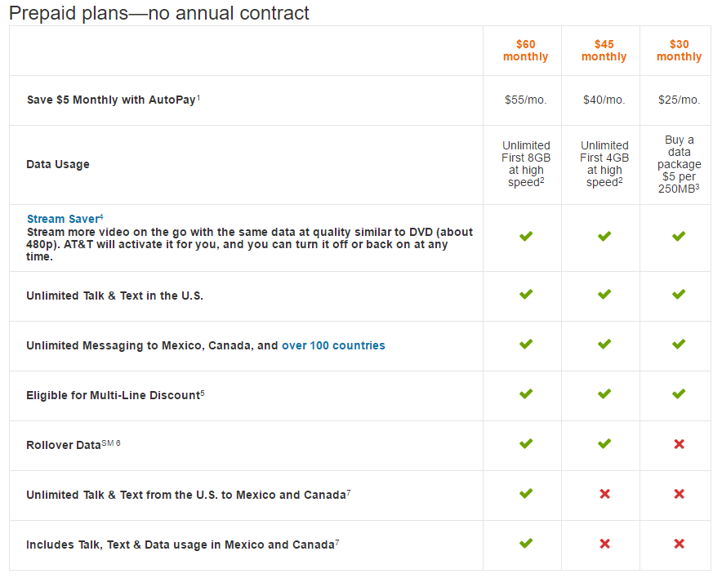Click the Unlimited First 8GB data cell
Image resolution: width=722 pixels, height=578 pixels.
pyautogui.click(x=526, y=164)
